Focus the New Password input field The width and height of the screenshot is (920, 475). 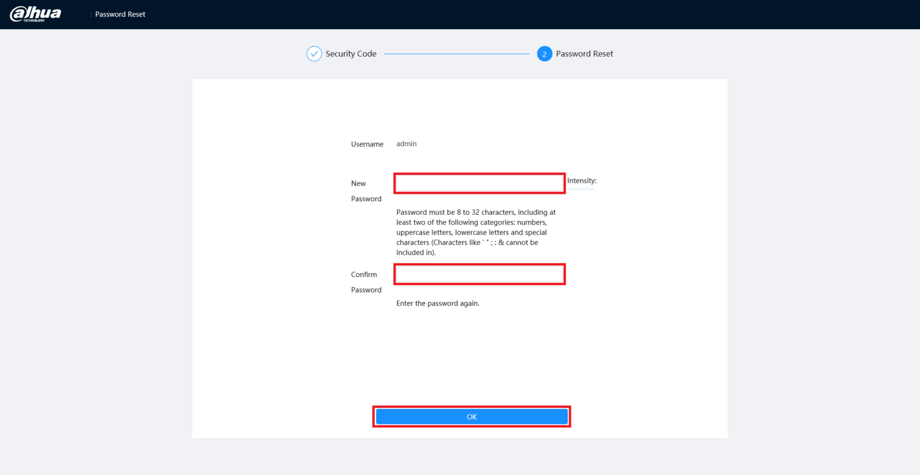479,183
